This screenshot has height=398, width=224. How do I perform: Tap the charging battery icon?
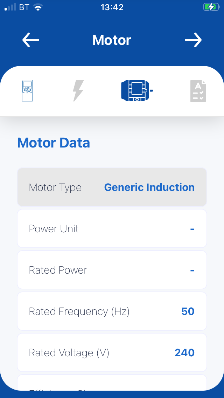click(211, 6)
